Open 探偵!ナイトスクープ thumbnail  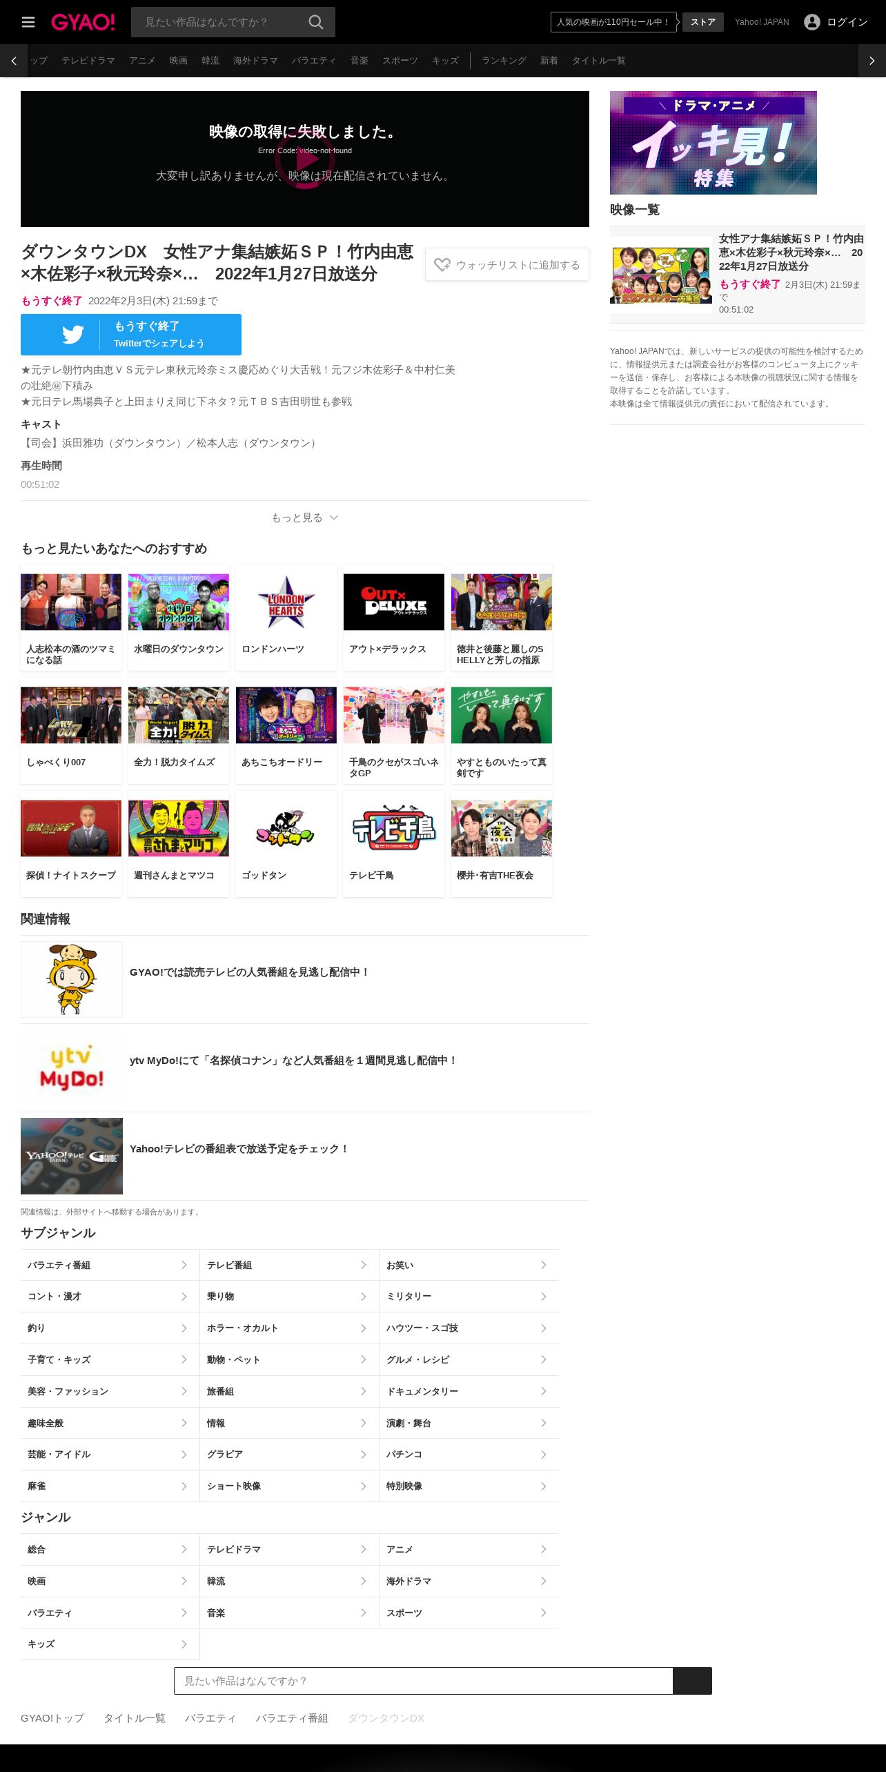(x=71, y=828)
